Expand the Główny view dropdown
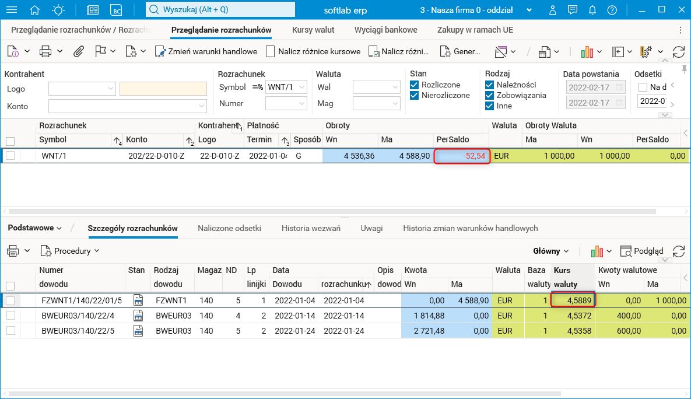 (x=551, y=251)
